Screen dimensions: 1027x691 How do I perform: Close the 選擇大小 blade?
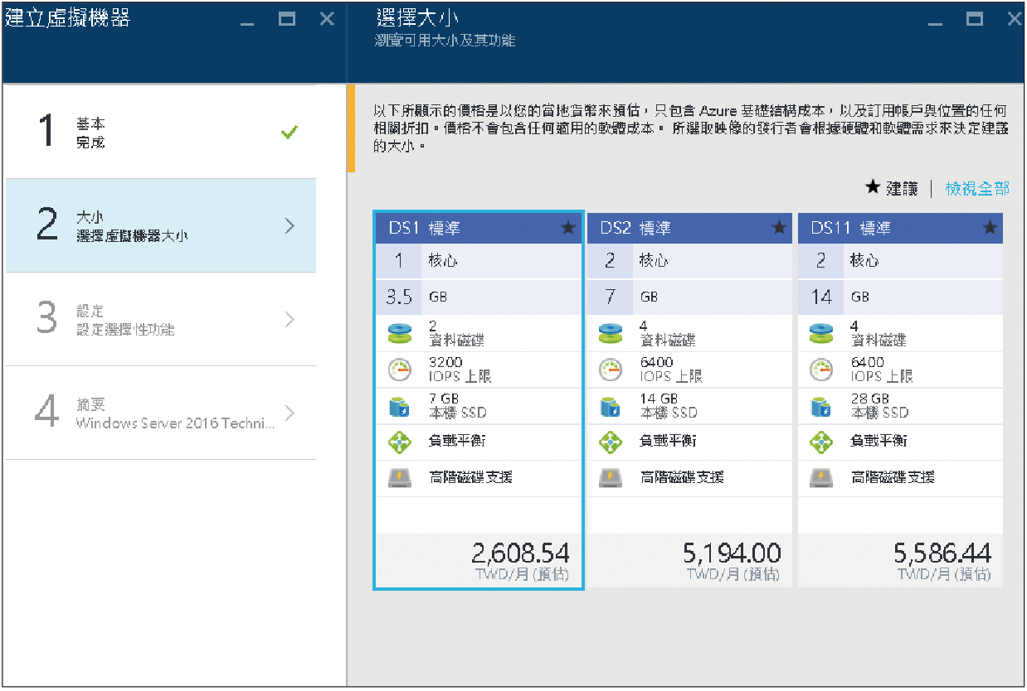[1015, 19]
